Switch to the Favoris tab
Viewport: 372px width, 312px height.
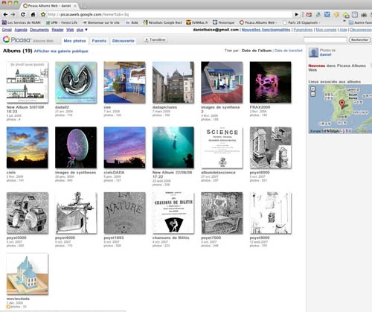[99, 41]
